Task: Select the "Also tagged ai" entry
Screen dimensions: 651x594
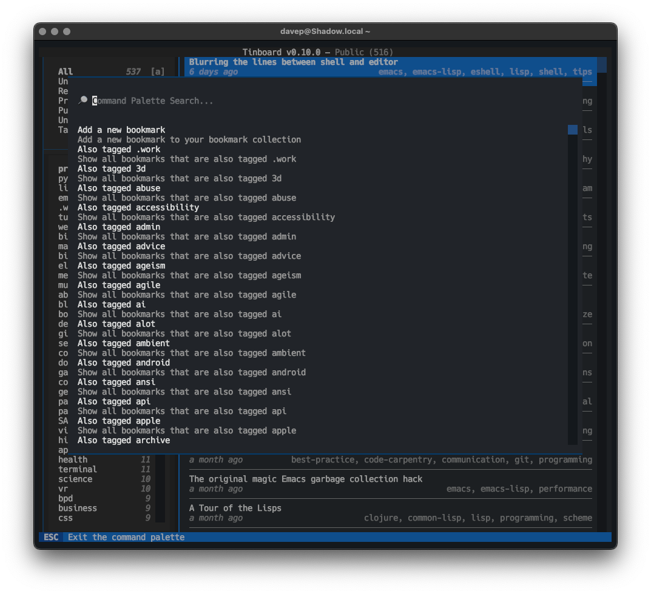Action: (x=109, y=304)
